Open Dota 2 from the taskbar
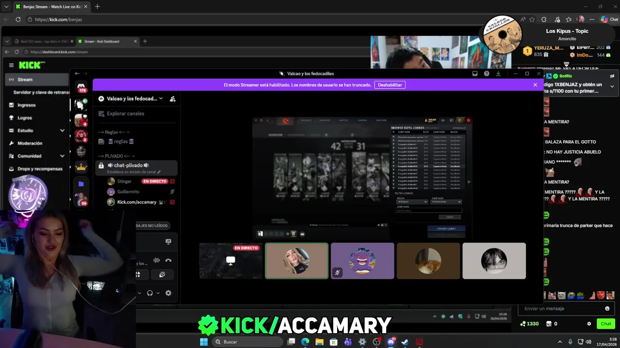 [x=419, y=342]
